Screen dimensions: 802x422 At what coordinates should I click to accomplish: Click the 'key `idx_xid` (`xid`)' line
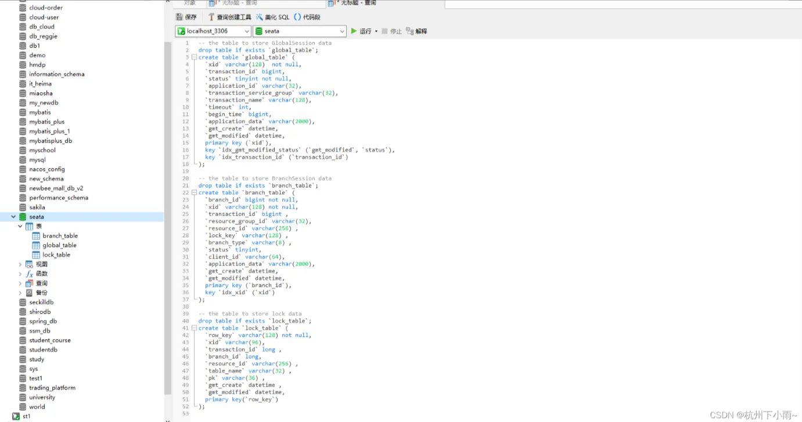click(x=240, y=293)
